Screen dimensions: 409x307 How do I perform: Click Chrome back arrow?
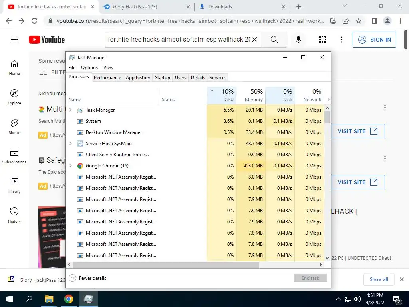(x=9, y=21)
